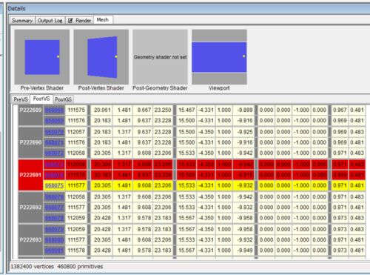Select the PostVS data tab
370x275 pixels.
coord(41,99)
